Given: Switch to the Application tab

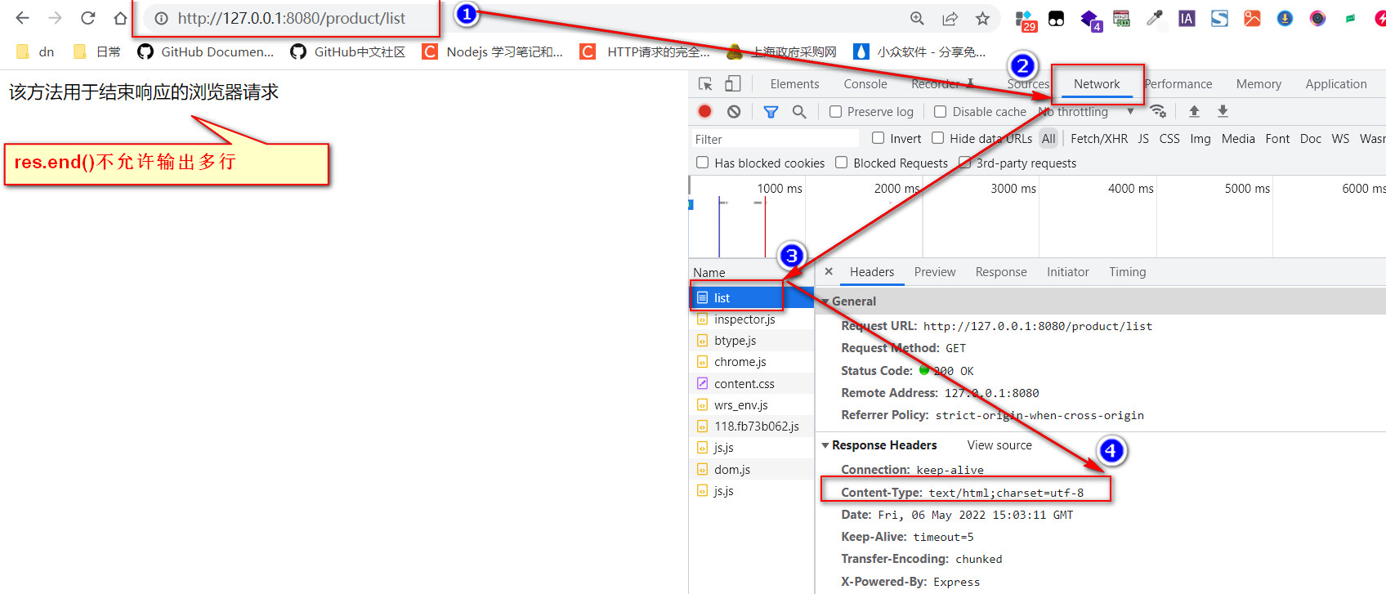Looking at the screenshot, I should coord(1335,83).
